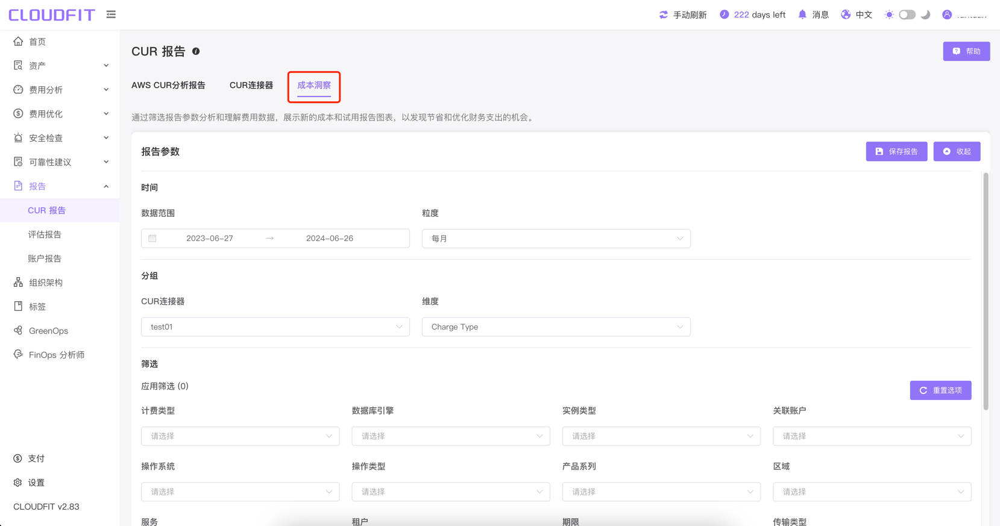The image size is (1000, 526).
Task: Select the 成本洞察 tab
Action: point(314,86)
